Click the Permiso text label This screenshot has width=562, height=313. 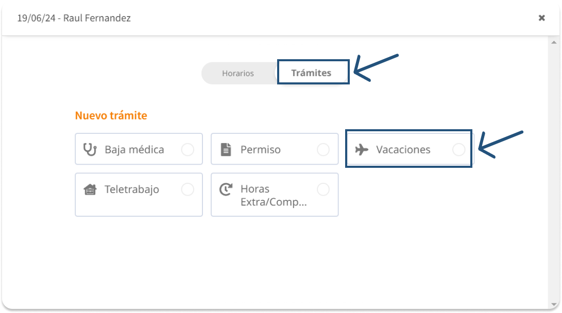pyautogui.click(x=261, y=150)
